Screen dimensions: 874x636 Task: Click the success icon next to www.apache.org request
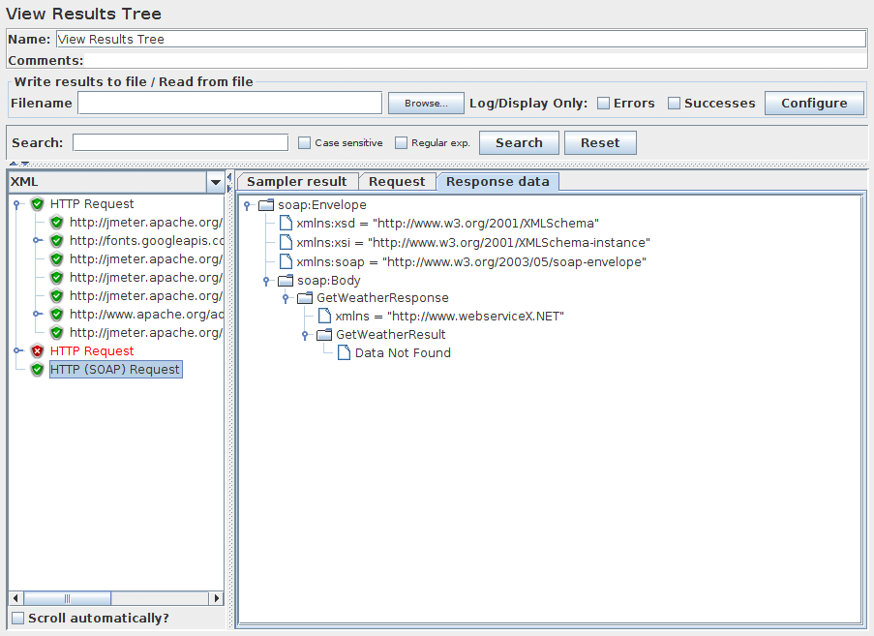pos(56,315)
